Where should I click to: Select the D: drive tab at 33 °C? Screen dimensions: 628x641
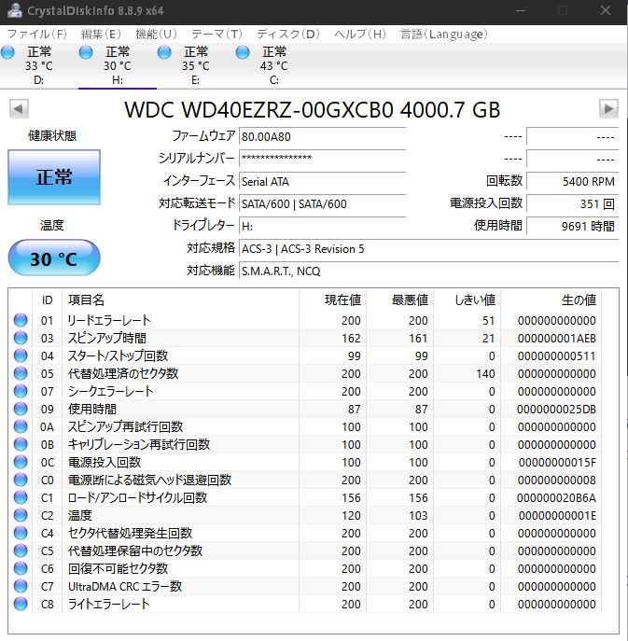click(x=39, y=65)
